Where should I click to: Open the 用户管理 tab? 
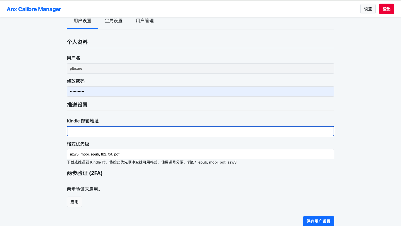click(145, 21)
